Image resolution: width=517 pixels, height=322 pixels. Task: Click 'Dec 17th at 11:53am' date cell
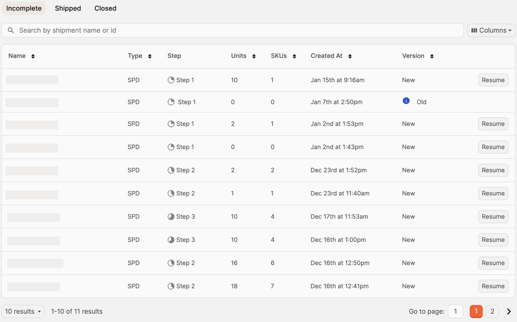pyautogui.click(x=339, y=217)
